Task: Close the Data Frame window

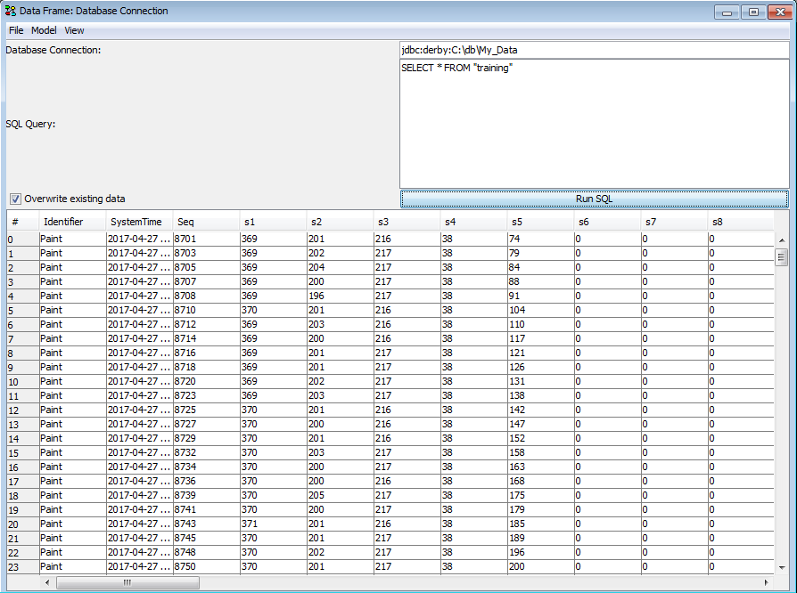Action: pos(780,12)
